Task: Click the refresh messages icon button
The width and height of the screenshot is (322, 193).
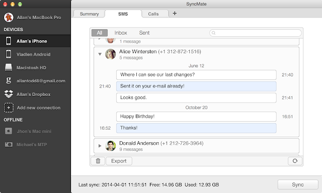Action: pos(295,161)
